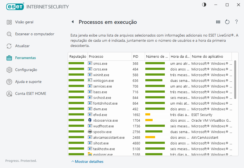This screenshot has width=244, height=168.
Task: Refresh the running processes list
Action: (227, 22)
